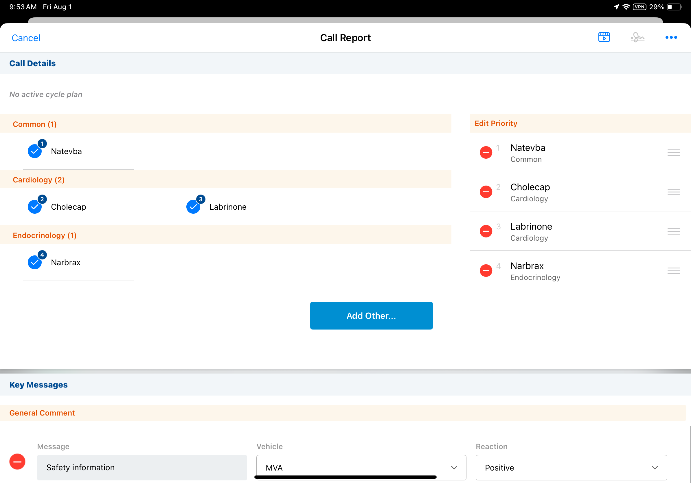Grab the reorder handle for Labrinone

[x=673, y=231]
